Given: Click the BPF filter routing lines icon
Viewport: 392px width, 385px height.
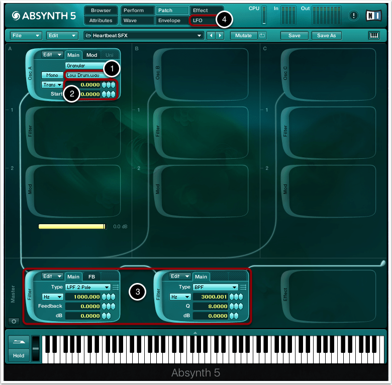Looking at the screenshot, I should pos(243,287).
